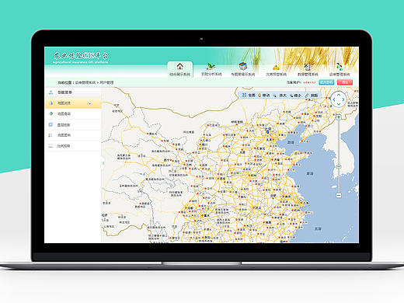
Task: Select the highlighted map browse sidebar item
Action: pos(73,103)
